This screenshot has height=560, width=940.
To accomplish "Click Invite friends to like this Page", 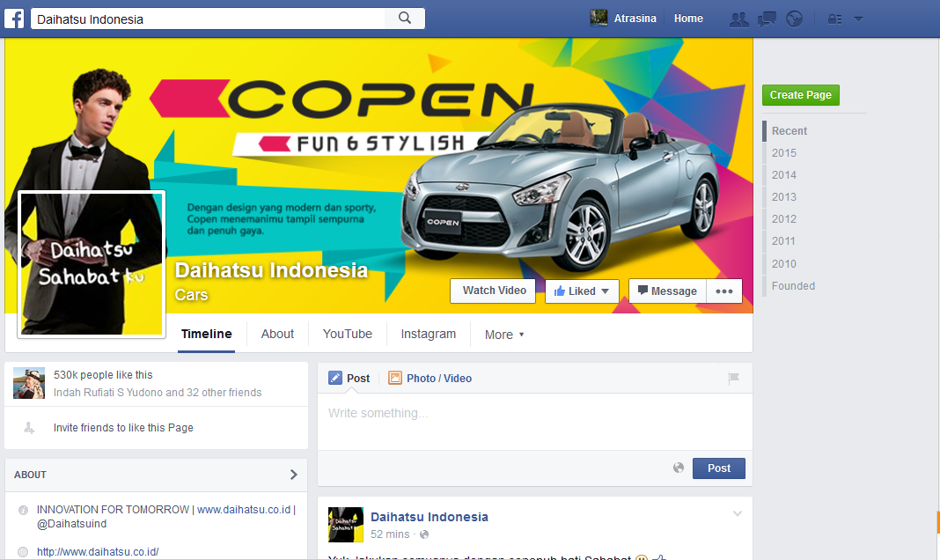I will point(123,428).
